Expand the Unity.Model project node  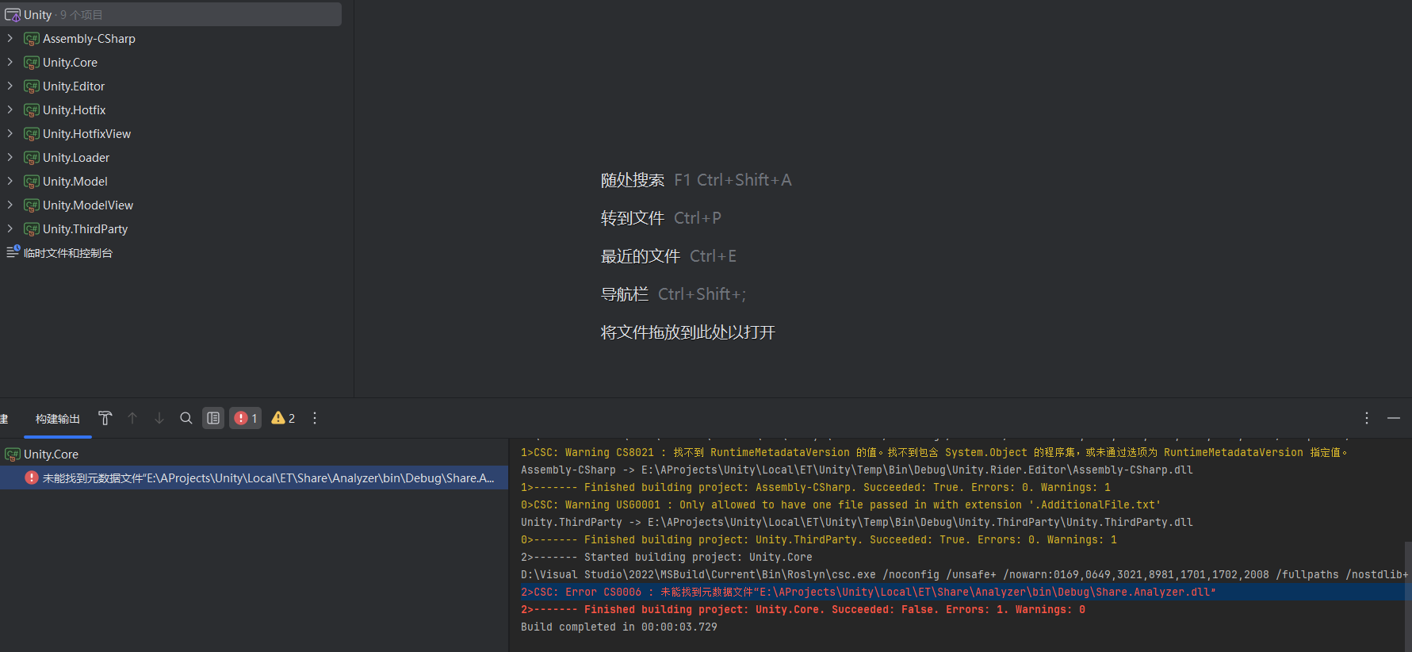10,182
